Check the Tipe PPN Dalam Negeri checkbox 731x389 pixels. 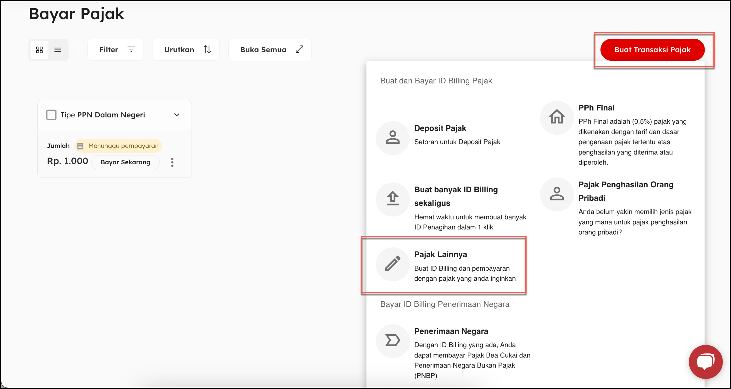pyautogui.click(x=51, y=115)
